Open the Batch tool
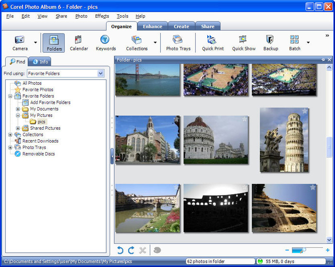The width and height of the screenshot is (335, 267). pyautogui.click(x=295, y=43)
